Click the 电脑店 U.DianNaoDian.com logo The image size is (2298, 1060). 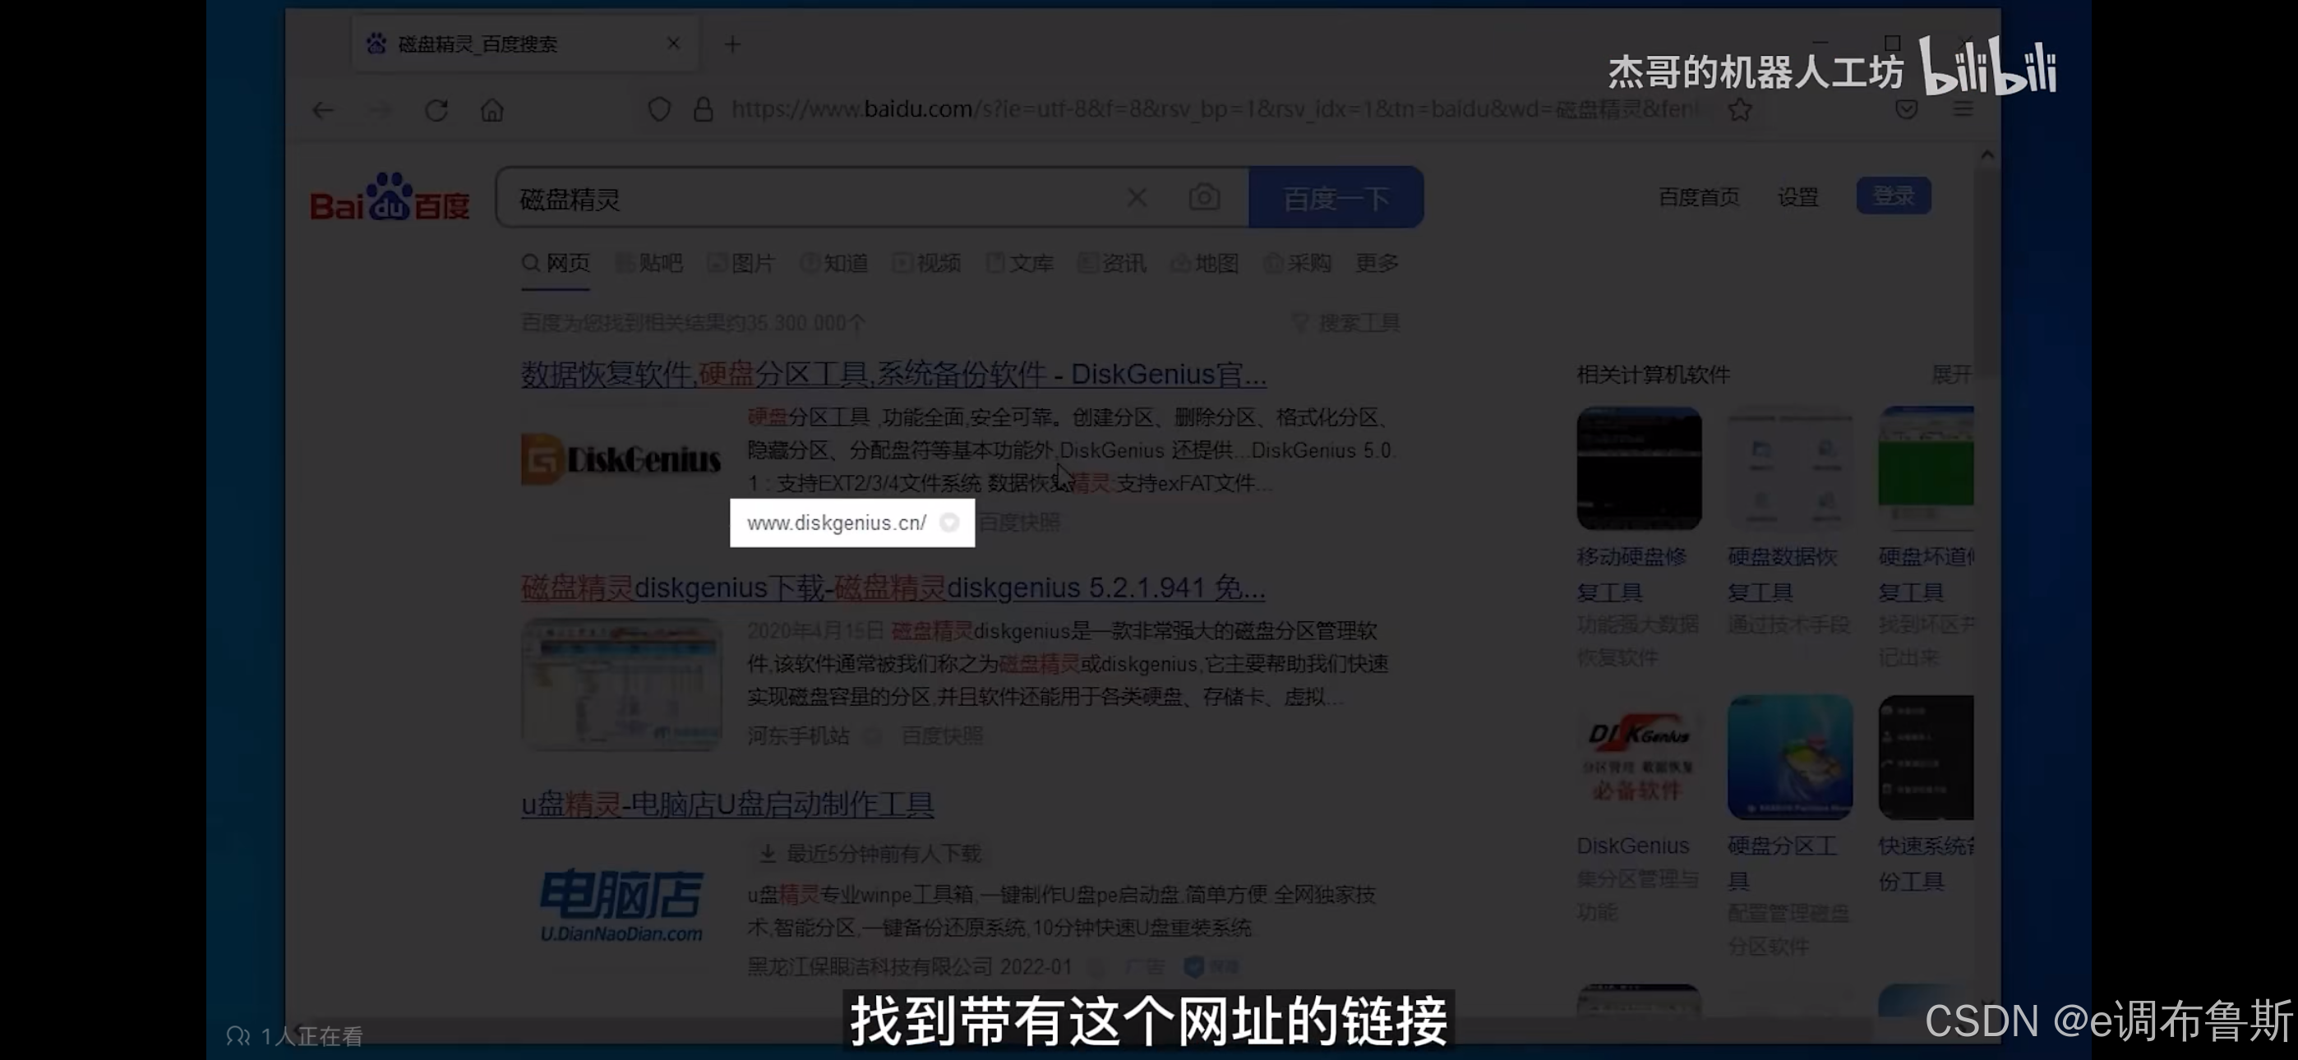click(x=622, y=906)
